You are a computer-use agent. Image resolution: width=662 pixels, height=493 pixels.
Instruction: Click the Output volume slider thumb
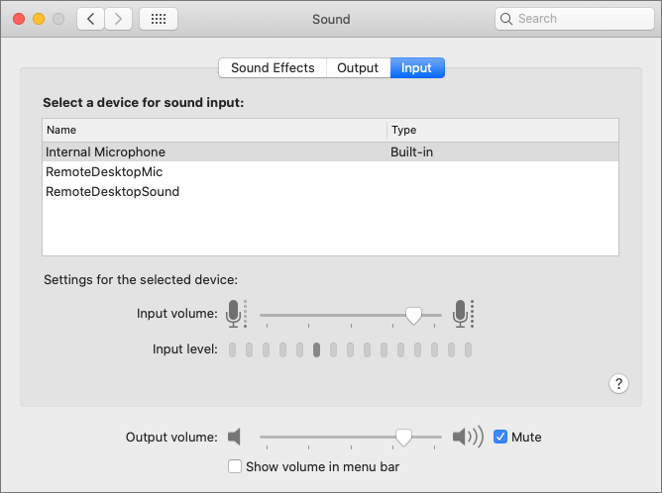(403, 437)
